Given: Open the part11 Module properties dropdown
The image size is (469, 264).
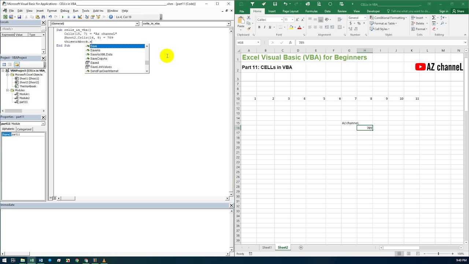Looking at the screenshot, I should tap(43, 124).
